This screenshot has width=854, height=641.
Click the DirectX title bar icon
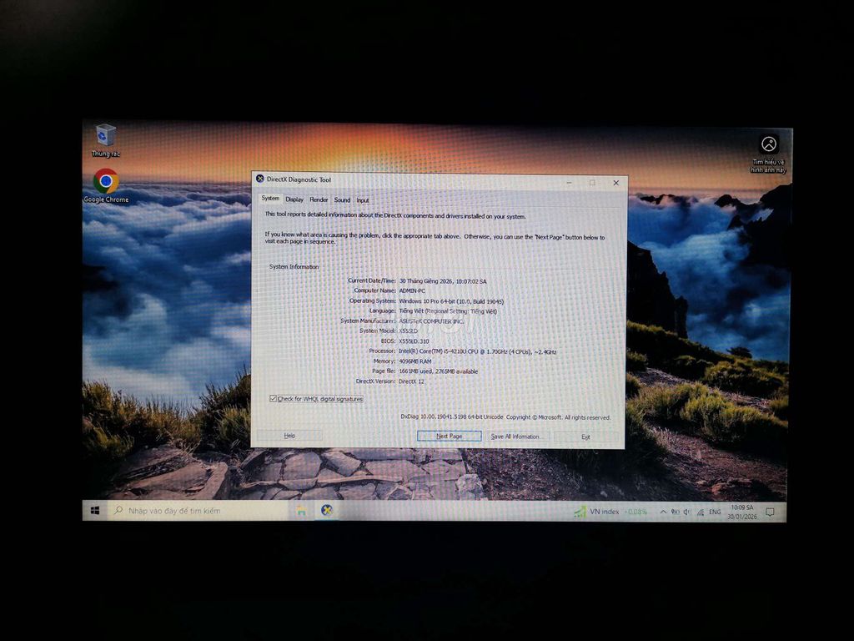260,179
